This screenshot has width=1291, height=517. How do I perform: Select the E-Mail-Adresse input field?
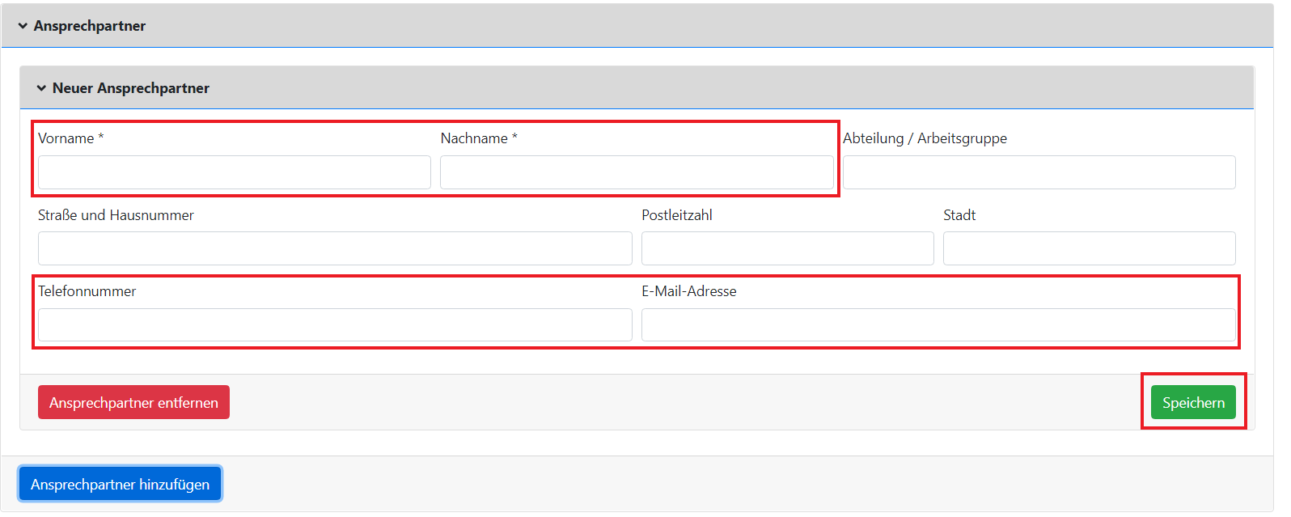coord(938,325)
